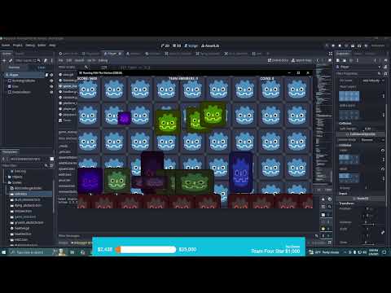The width and height of the screenshot is (391, 293).
Task: Click the Search Help button
Action: [x=301, y=60]
